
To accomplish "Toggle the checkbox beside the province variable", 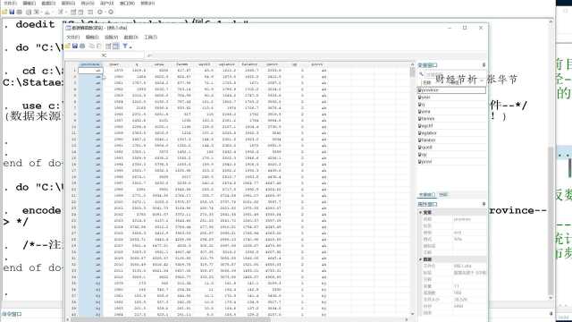I will coord(420,89).
